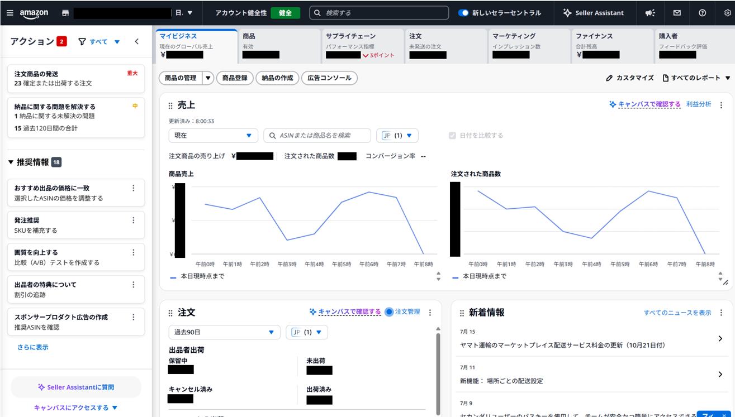735x417 pixels.
Task: Open the 新着情報 widget three-dot menu
Action: click(721, 313)
